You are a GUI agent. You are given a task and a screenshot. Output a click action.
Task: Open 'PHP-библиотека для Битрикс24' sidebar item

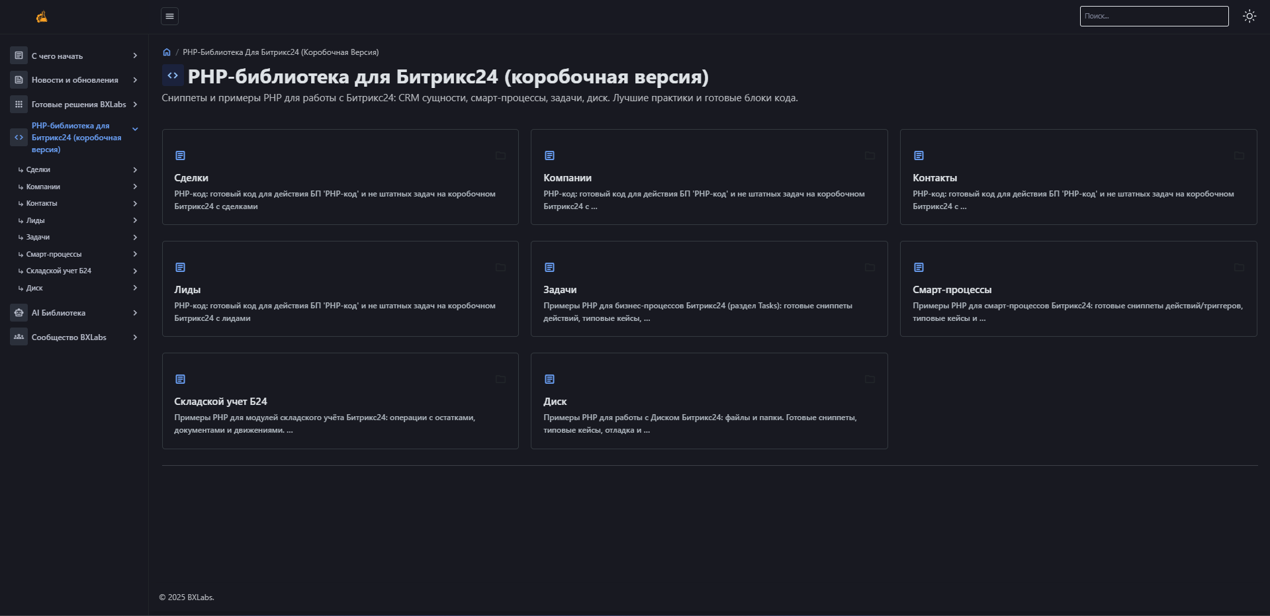click(x=76, y=138)
